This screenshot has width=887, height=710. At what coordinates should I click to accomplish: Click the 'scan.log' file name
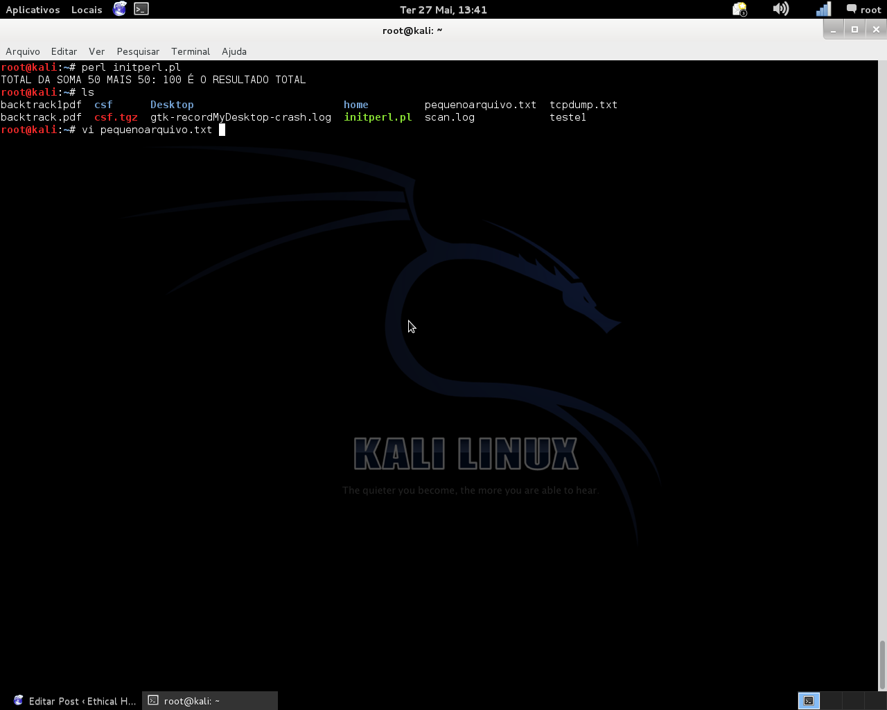[450, 117]
